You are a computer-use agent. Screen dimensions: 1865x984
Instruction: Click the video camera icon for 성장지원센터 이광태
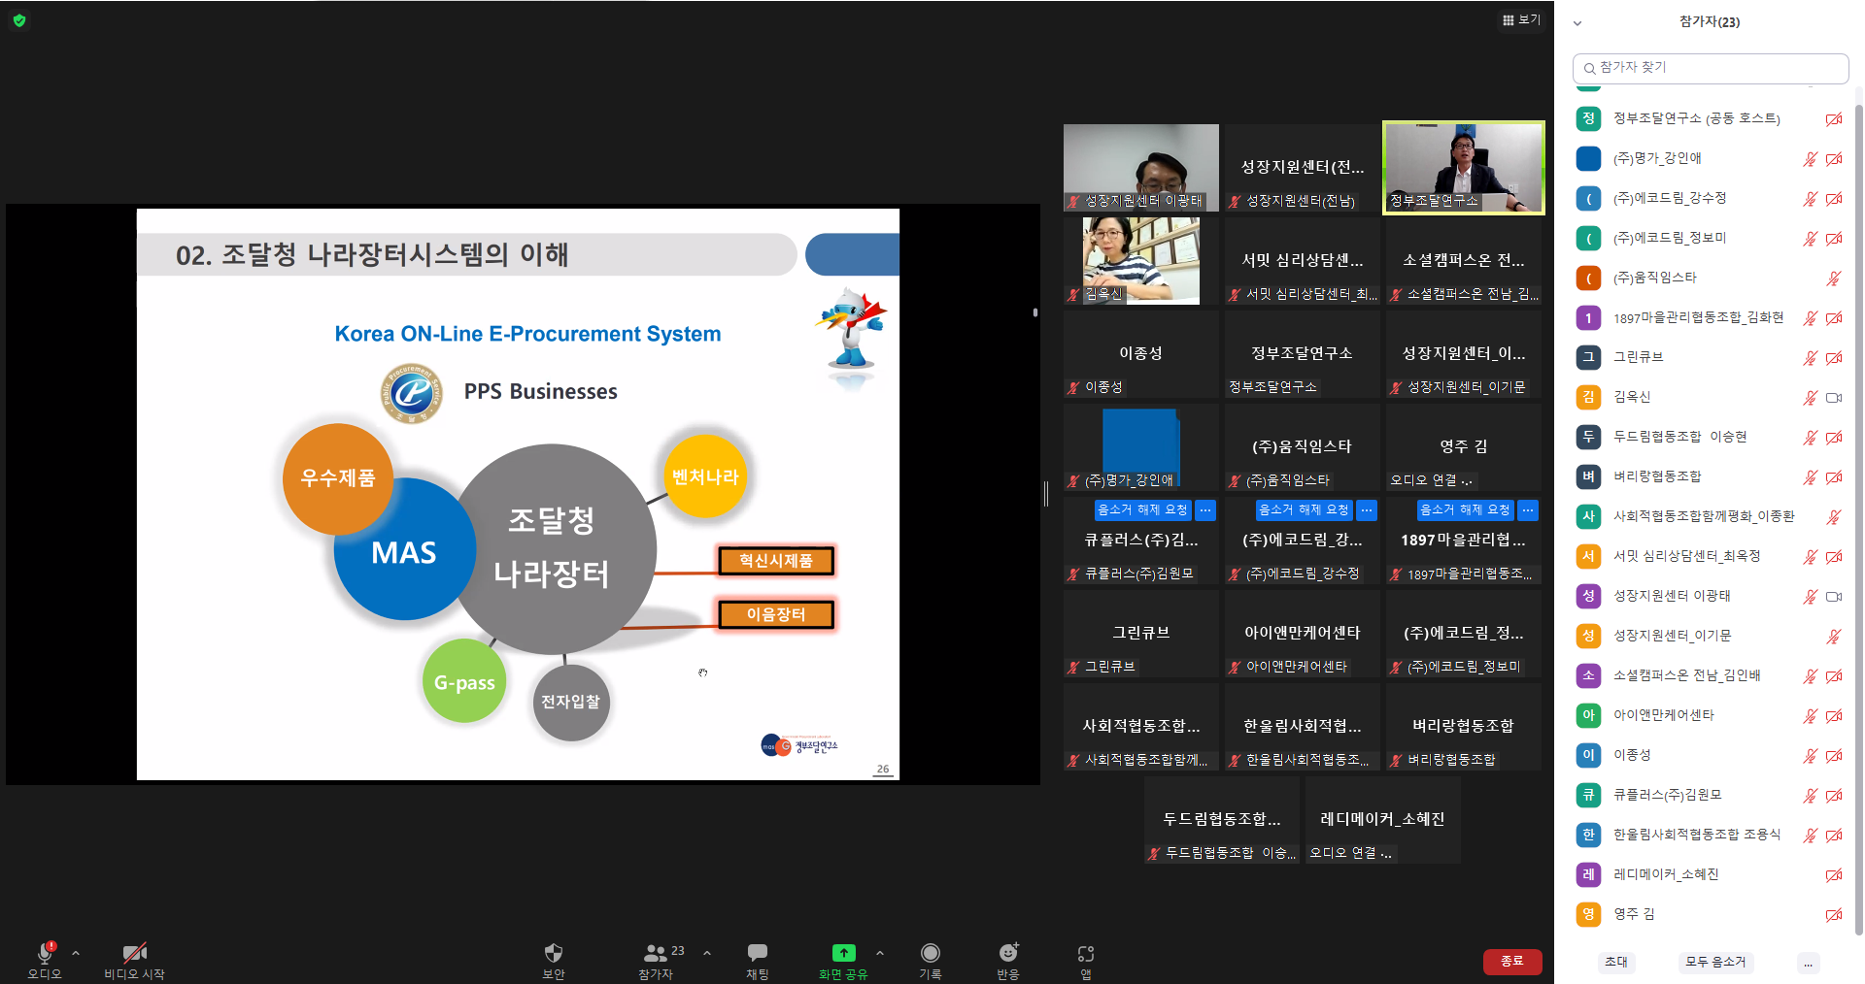(x=1834, y=597)
